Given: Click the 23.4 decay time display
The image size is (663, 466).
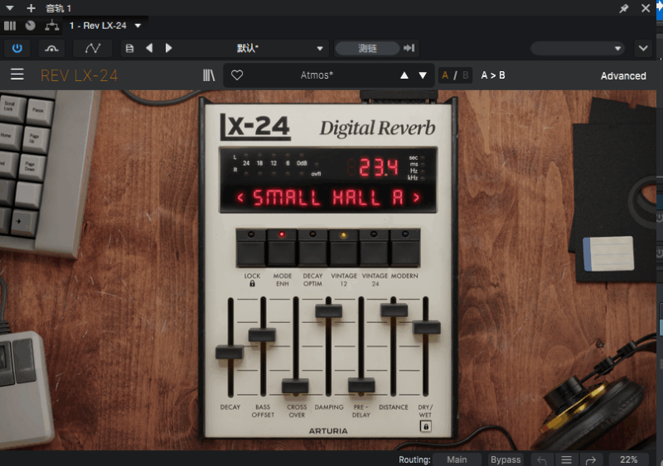Looking at the screenshot, I should click(379, 167).
